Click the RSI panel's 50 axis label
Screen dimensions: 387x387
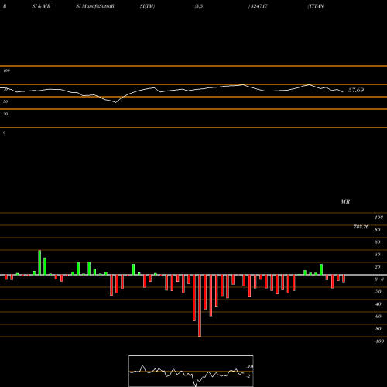5,101
